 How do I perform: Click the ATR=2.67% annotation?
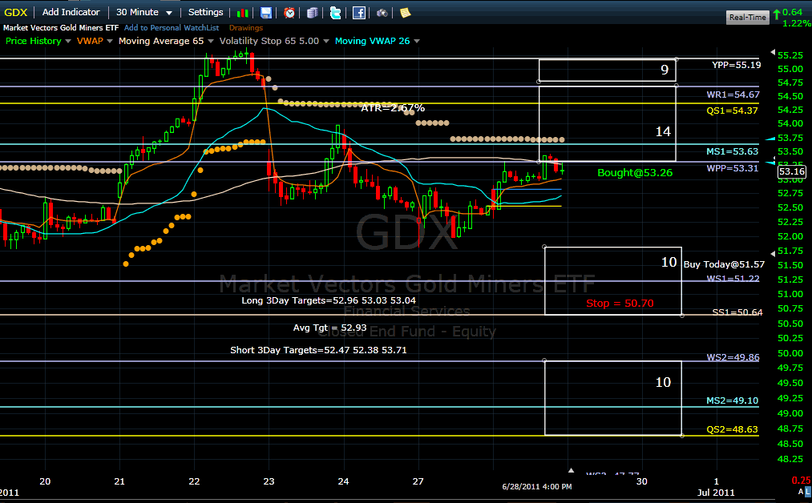coord(393,108)
